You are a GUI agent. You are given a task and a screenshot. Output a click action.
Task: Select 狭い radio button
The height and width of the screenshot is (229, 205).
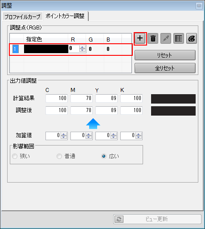tap(15, 156)
